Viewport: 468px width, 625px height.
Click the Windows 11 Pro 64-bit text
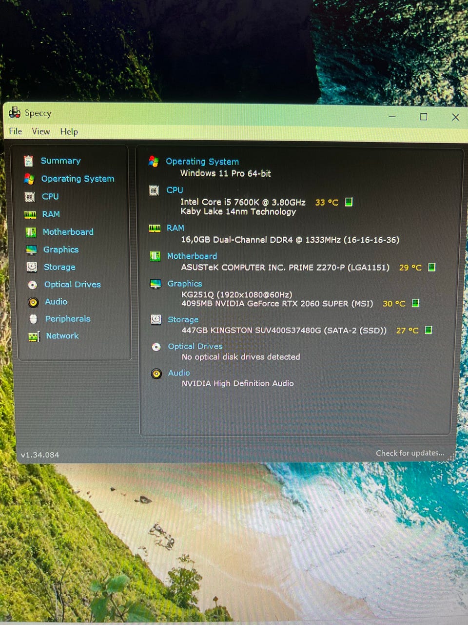[226, 173]
